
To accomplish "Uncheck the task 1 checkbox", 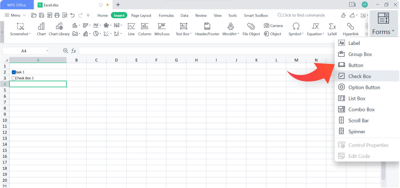I will point(14,72).
